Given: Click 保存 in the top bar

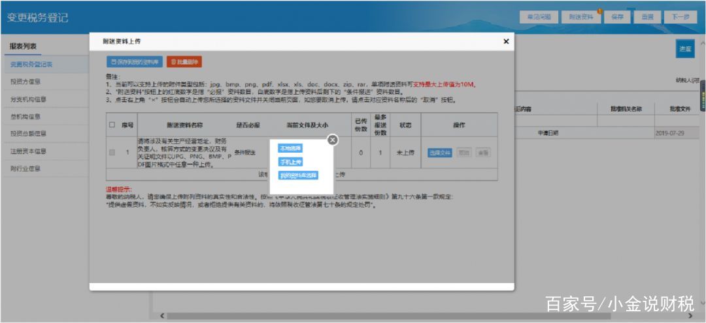Looking at the screenshot, I should [x=617, y=17].
